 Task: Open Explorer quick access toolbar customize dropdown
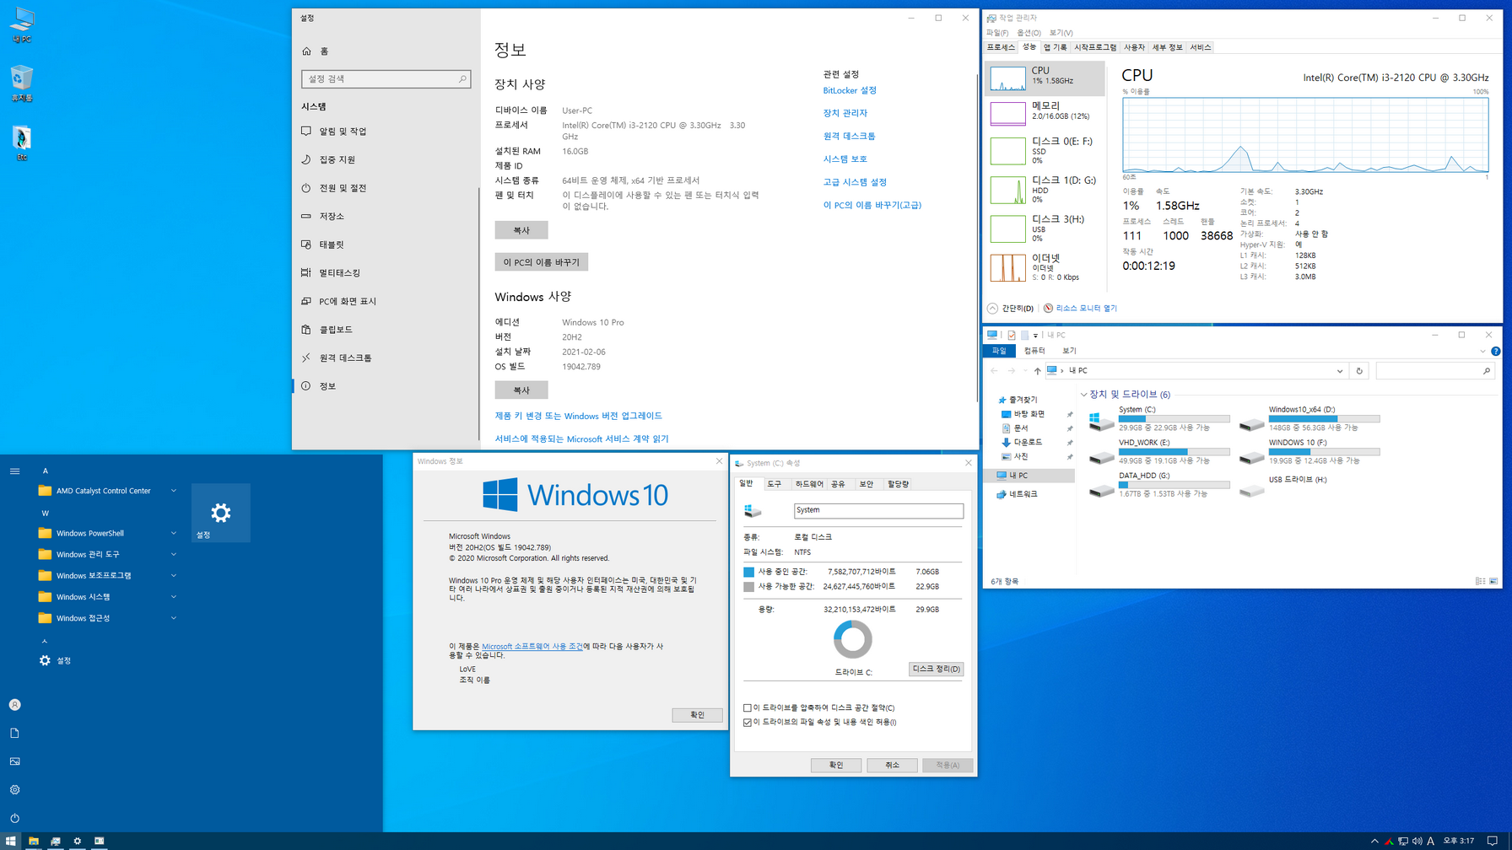point(1035,336)
